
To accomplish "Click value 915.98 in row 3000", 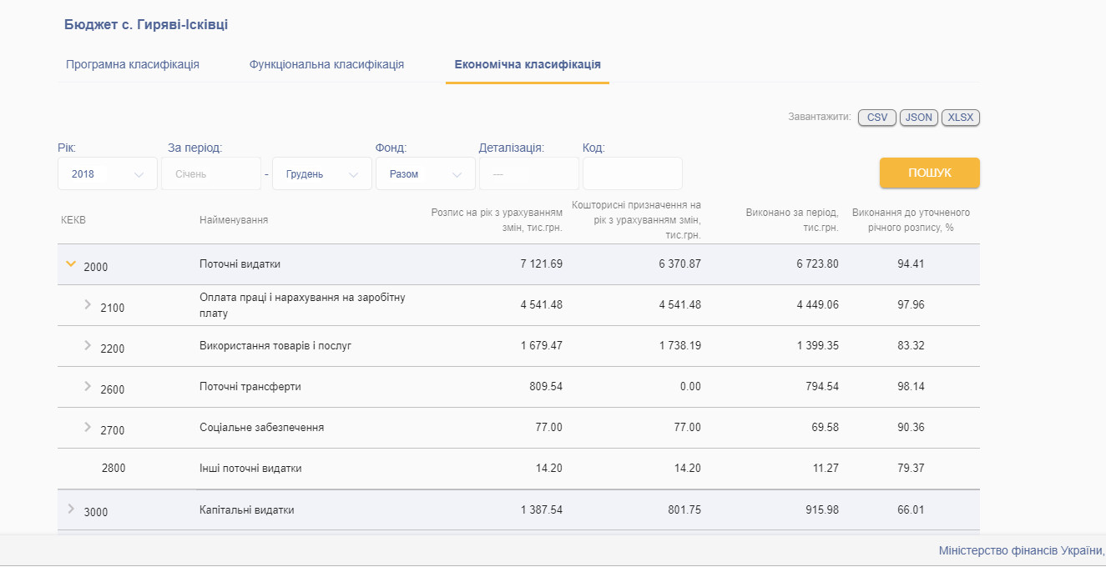I will [x=823, y=510].
